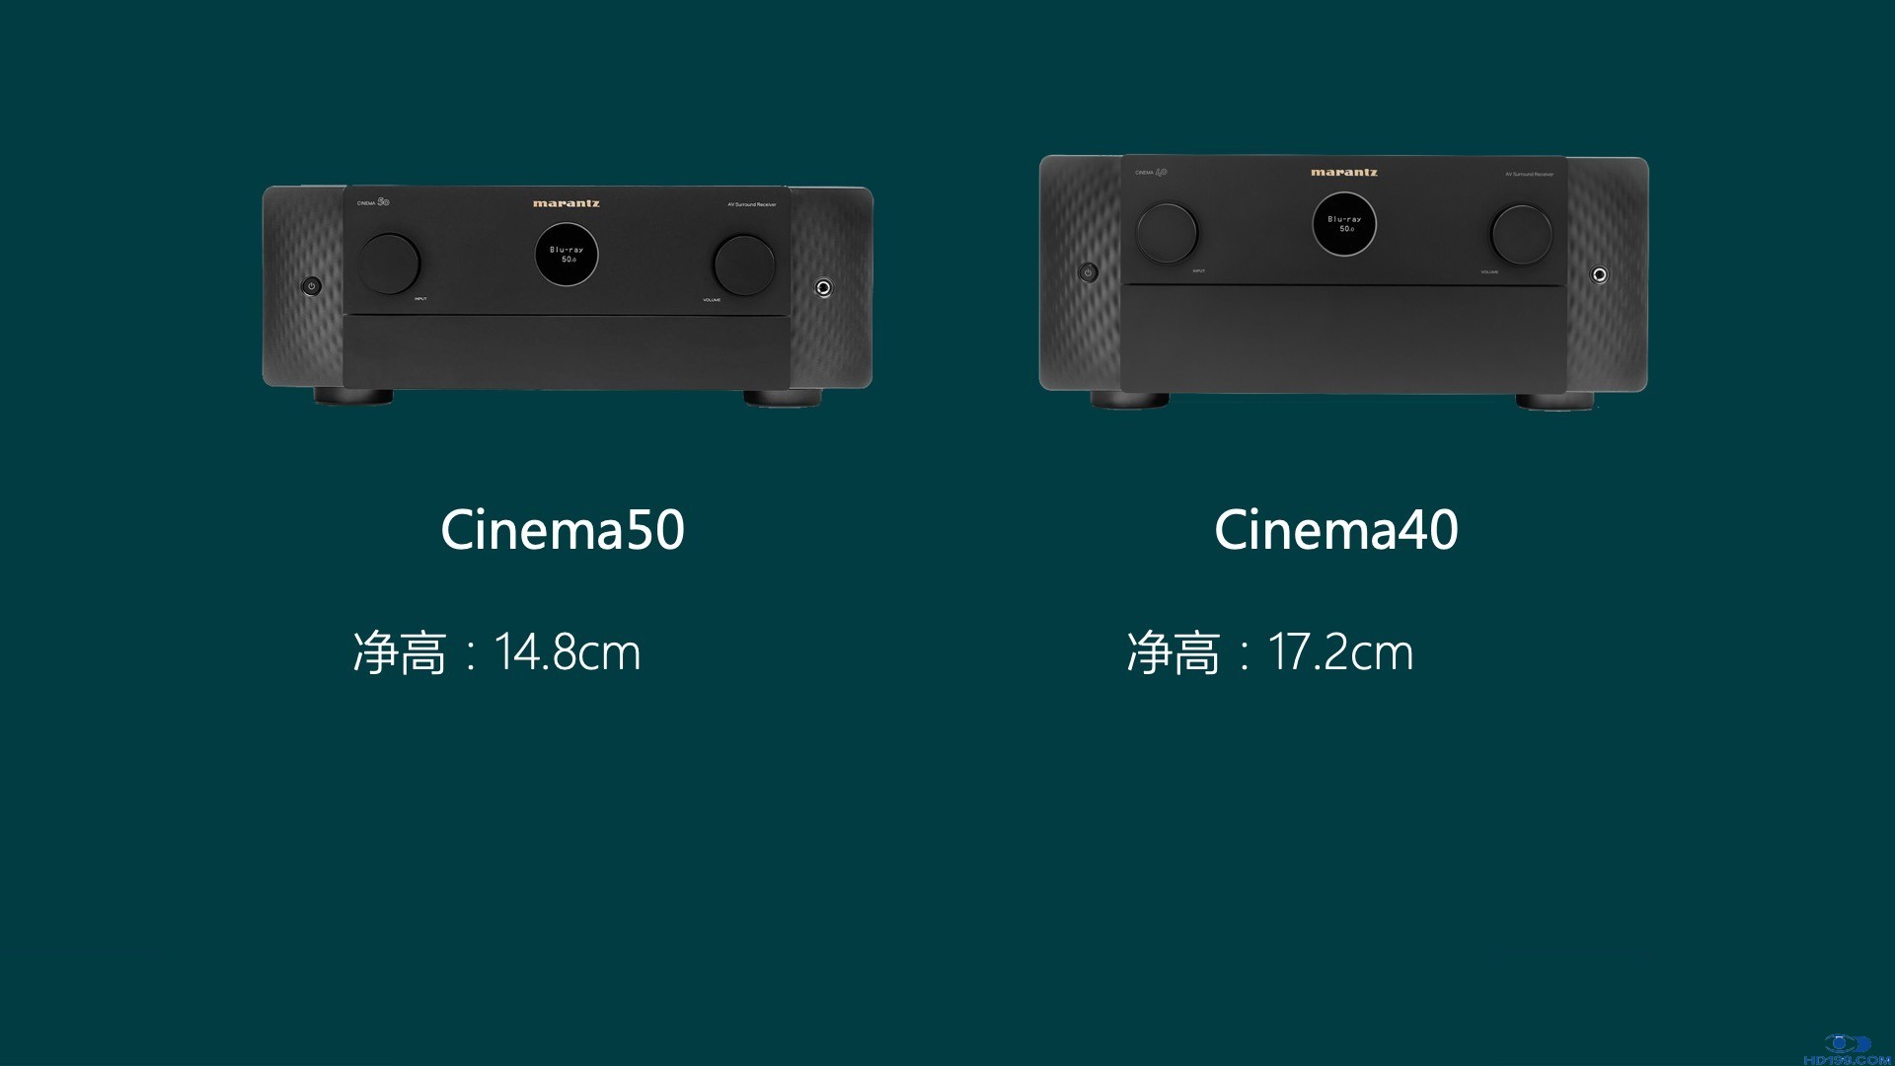Click the Cinema50 volume knob

(744, 265)
